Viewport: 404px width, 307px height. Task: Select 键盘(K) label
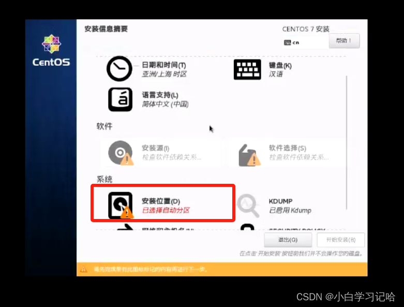(x=280, y=65)
